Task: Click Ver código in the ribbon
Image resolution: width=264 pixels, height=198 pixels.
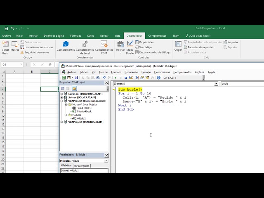Action: point(144,47)
